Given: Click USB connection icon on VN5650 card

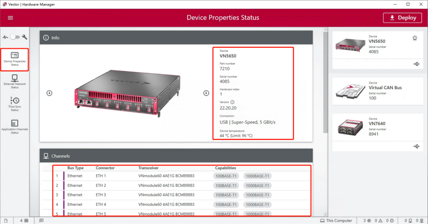Looking at the screenshot, I should coord(416,64).
